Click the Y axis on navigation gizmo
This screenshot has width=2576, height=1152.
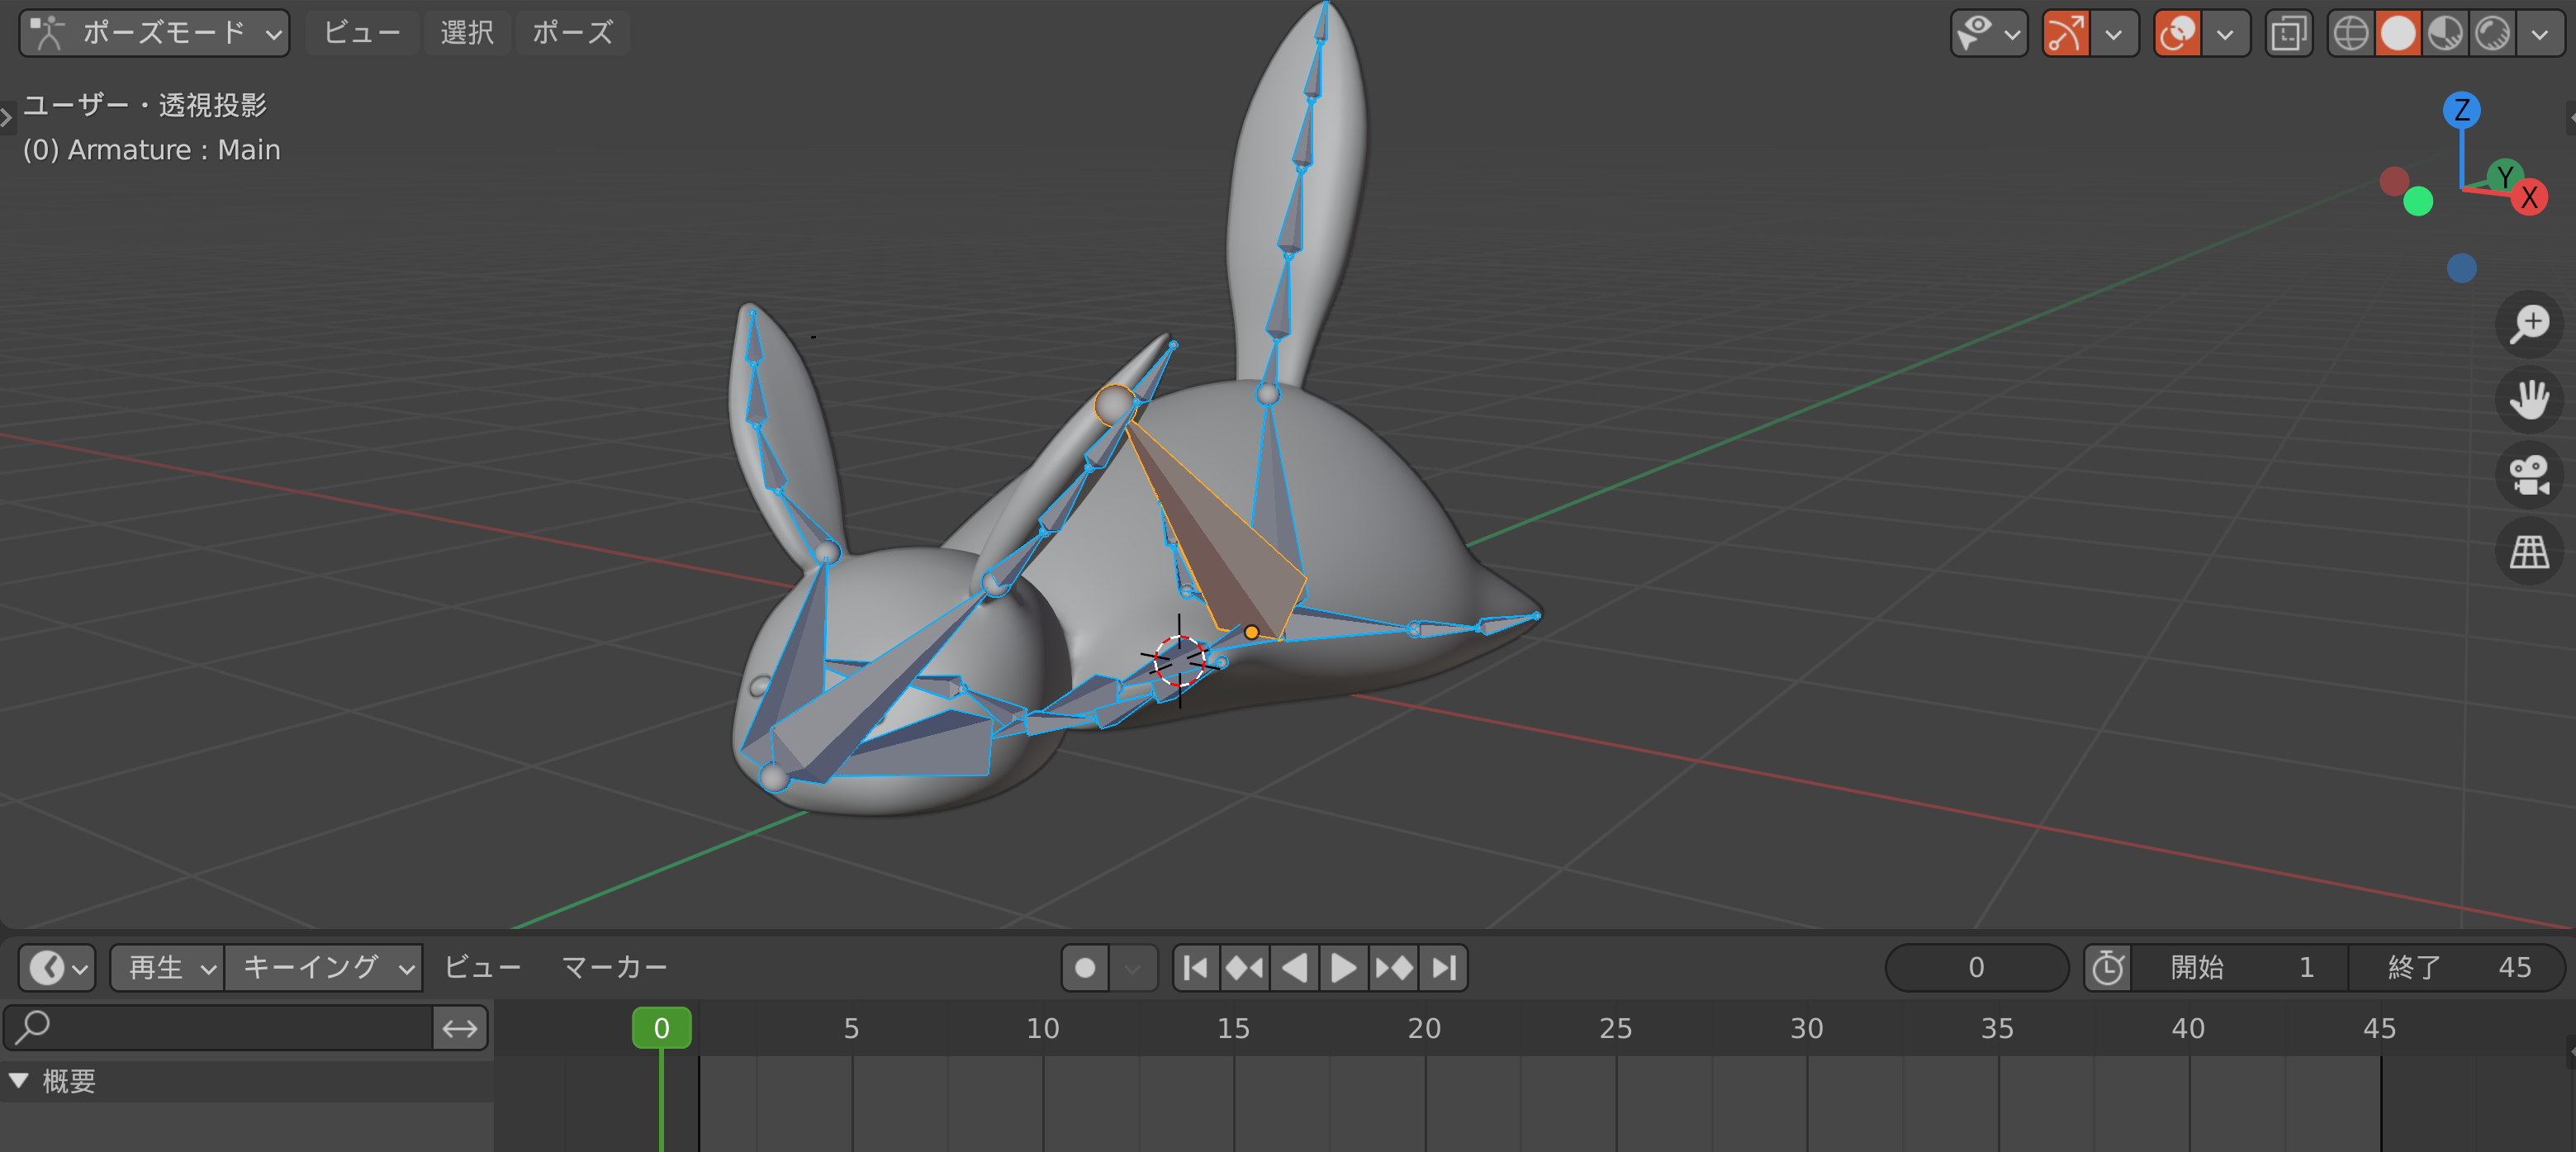[2504, 175]
